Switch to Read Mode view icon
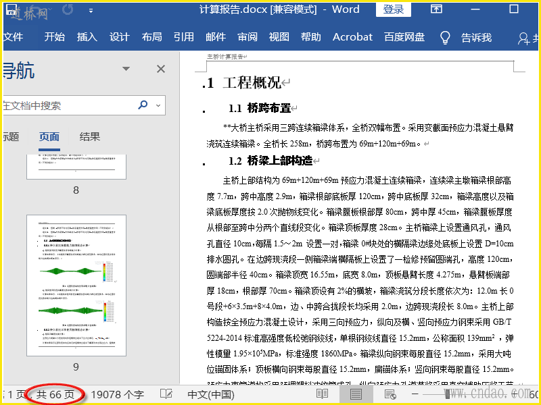Screen dimensions: 541x405 point(322,394)
